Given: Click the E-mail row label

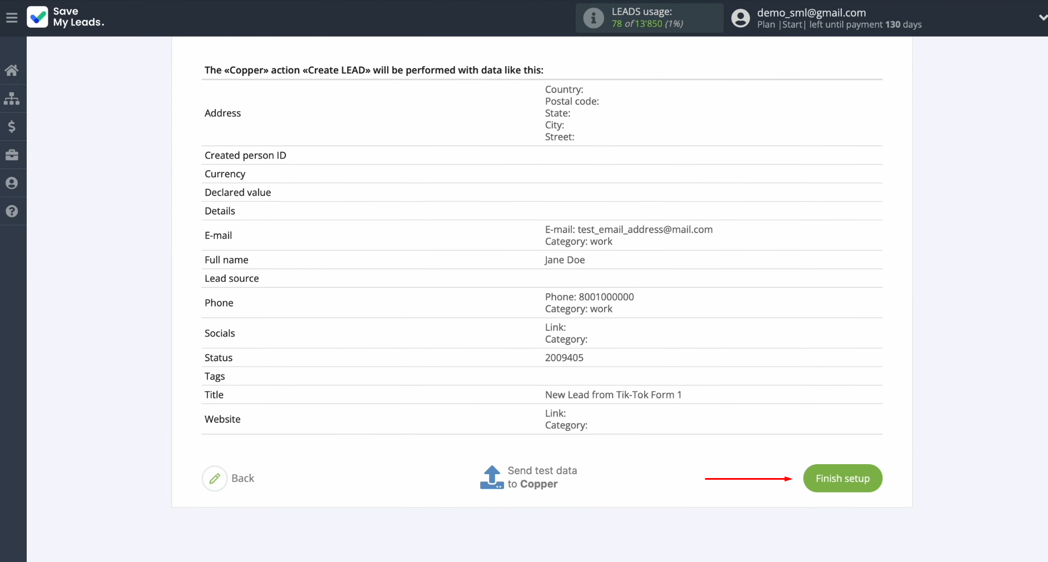Looking at the screenshot, I should coord(218,236).
